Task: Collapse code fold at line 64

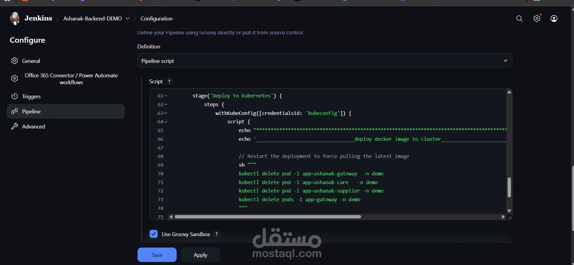Action: tap(166, 122)
